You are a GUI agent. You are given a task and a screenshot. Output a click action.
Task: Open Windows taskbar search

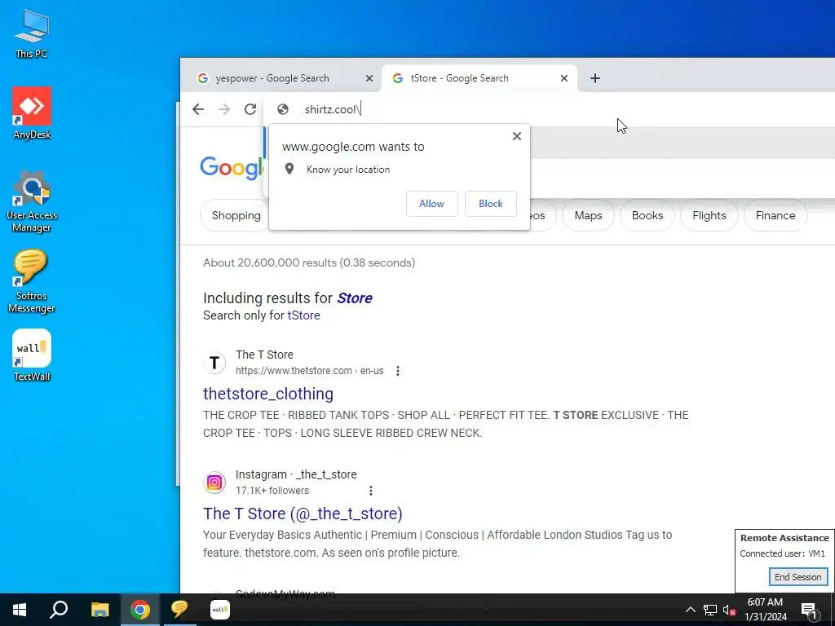click(59, 610)
